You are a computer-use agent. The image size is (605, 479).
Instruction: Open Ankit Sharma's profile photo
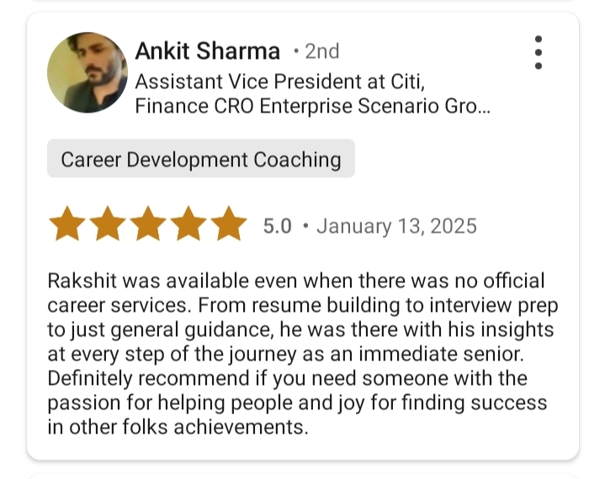(x=88, y=72)
